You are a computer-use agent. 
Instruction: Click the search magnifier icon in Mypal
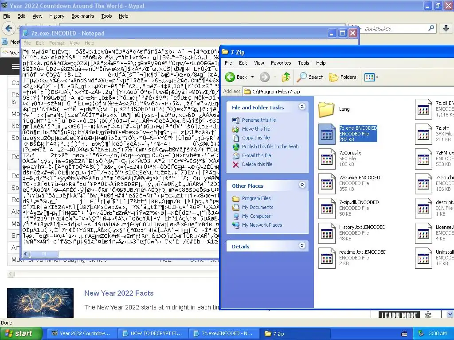coord(431,28)
